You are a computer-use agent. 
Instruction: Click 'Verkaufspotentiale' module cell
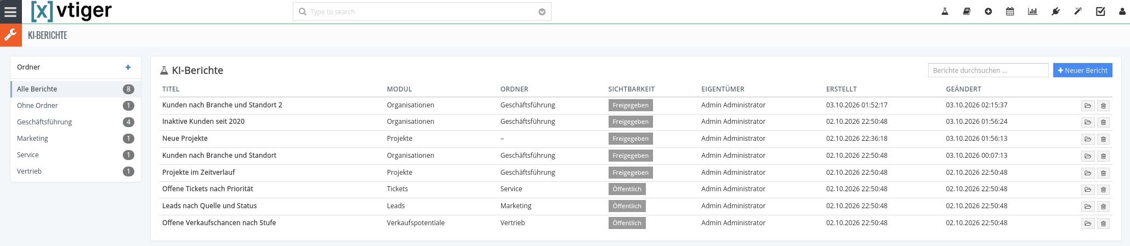click(416, 222)
